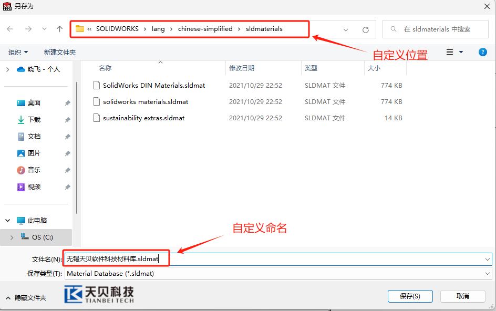The image size is (496, 311).
Task: Select OS (C:) drive
Action: (x=37, y=237)
